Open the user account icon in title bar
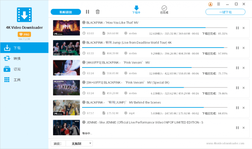This screenshot has height=149, width=252. click(210, 4)
